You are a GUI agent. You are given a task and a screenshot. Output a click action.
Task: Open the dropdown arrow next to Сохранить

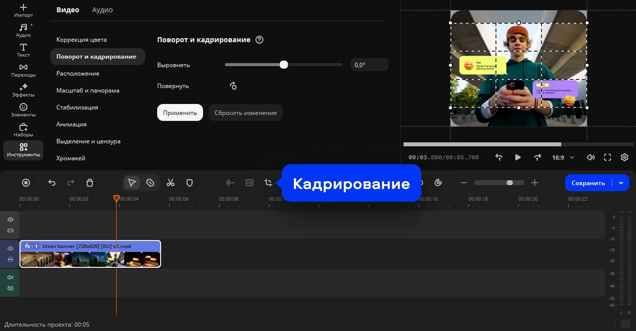tap(621, 183)
